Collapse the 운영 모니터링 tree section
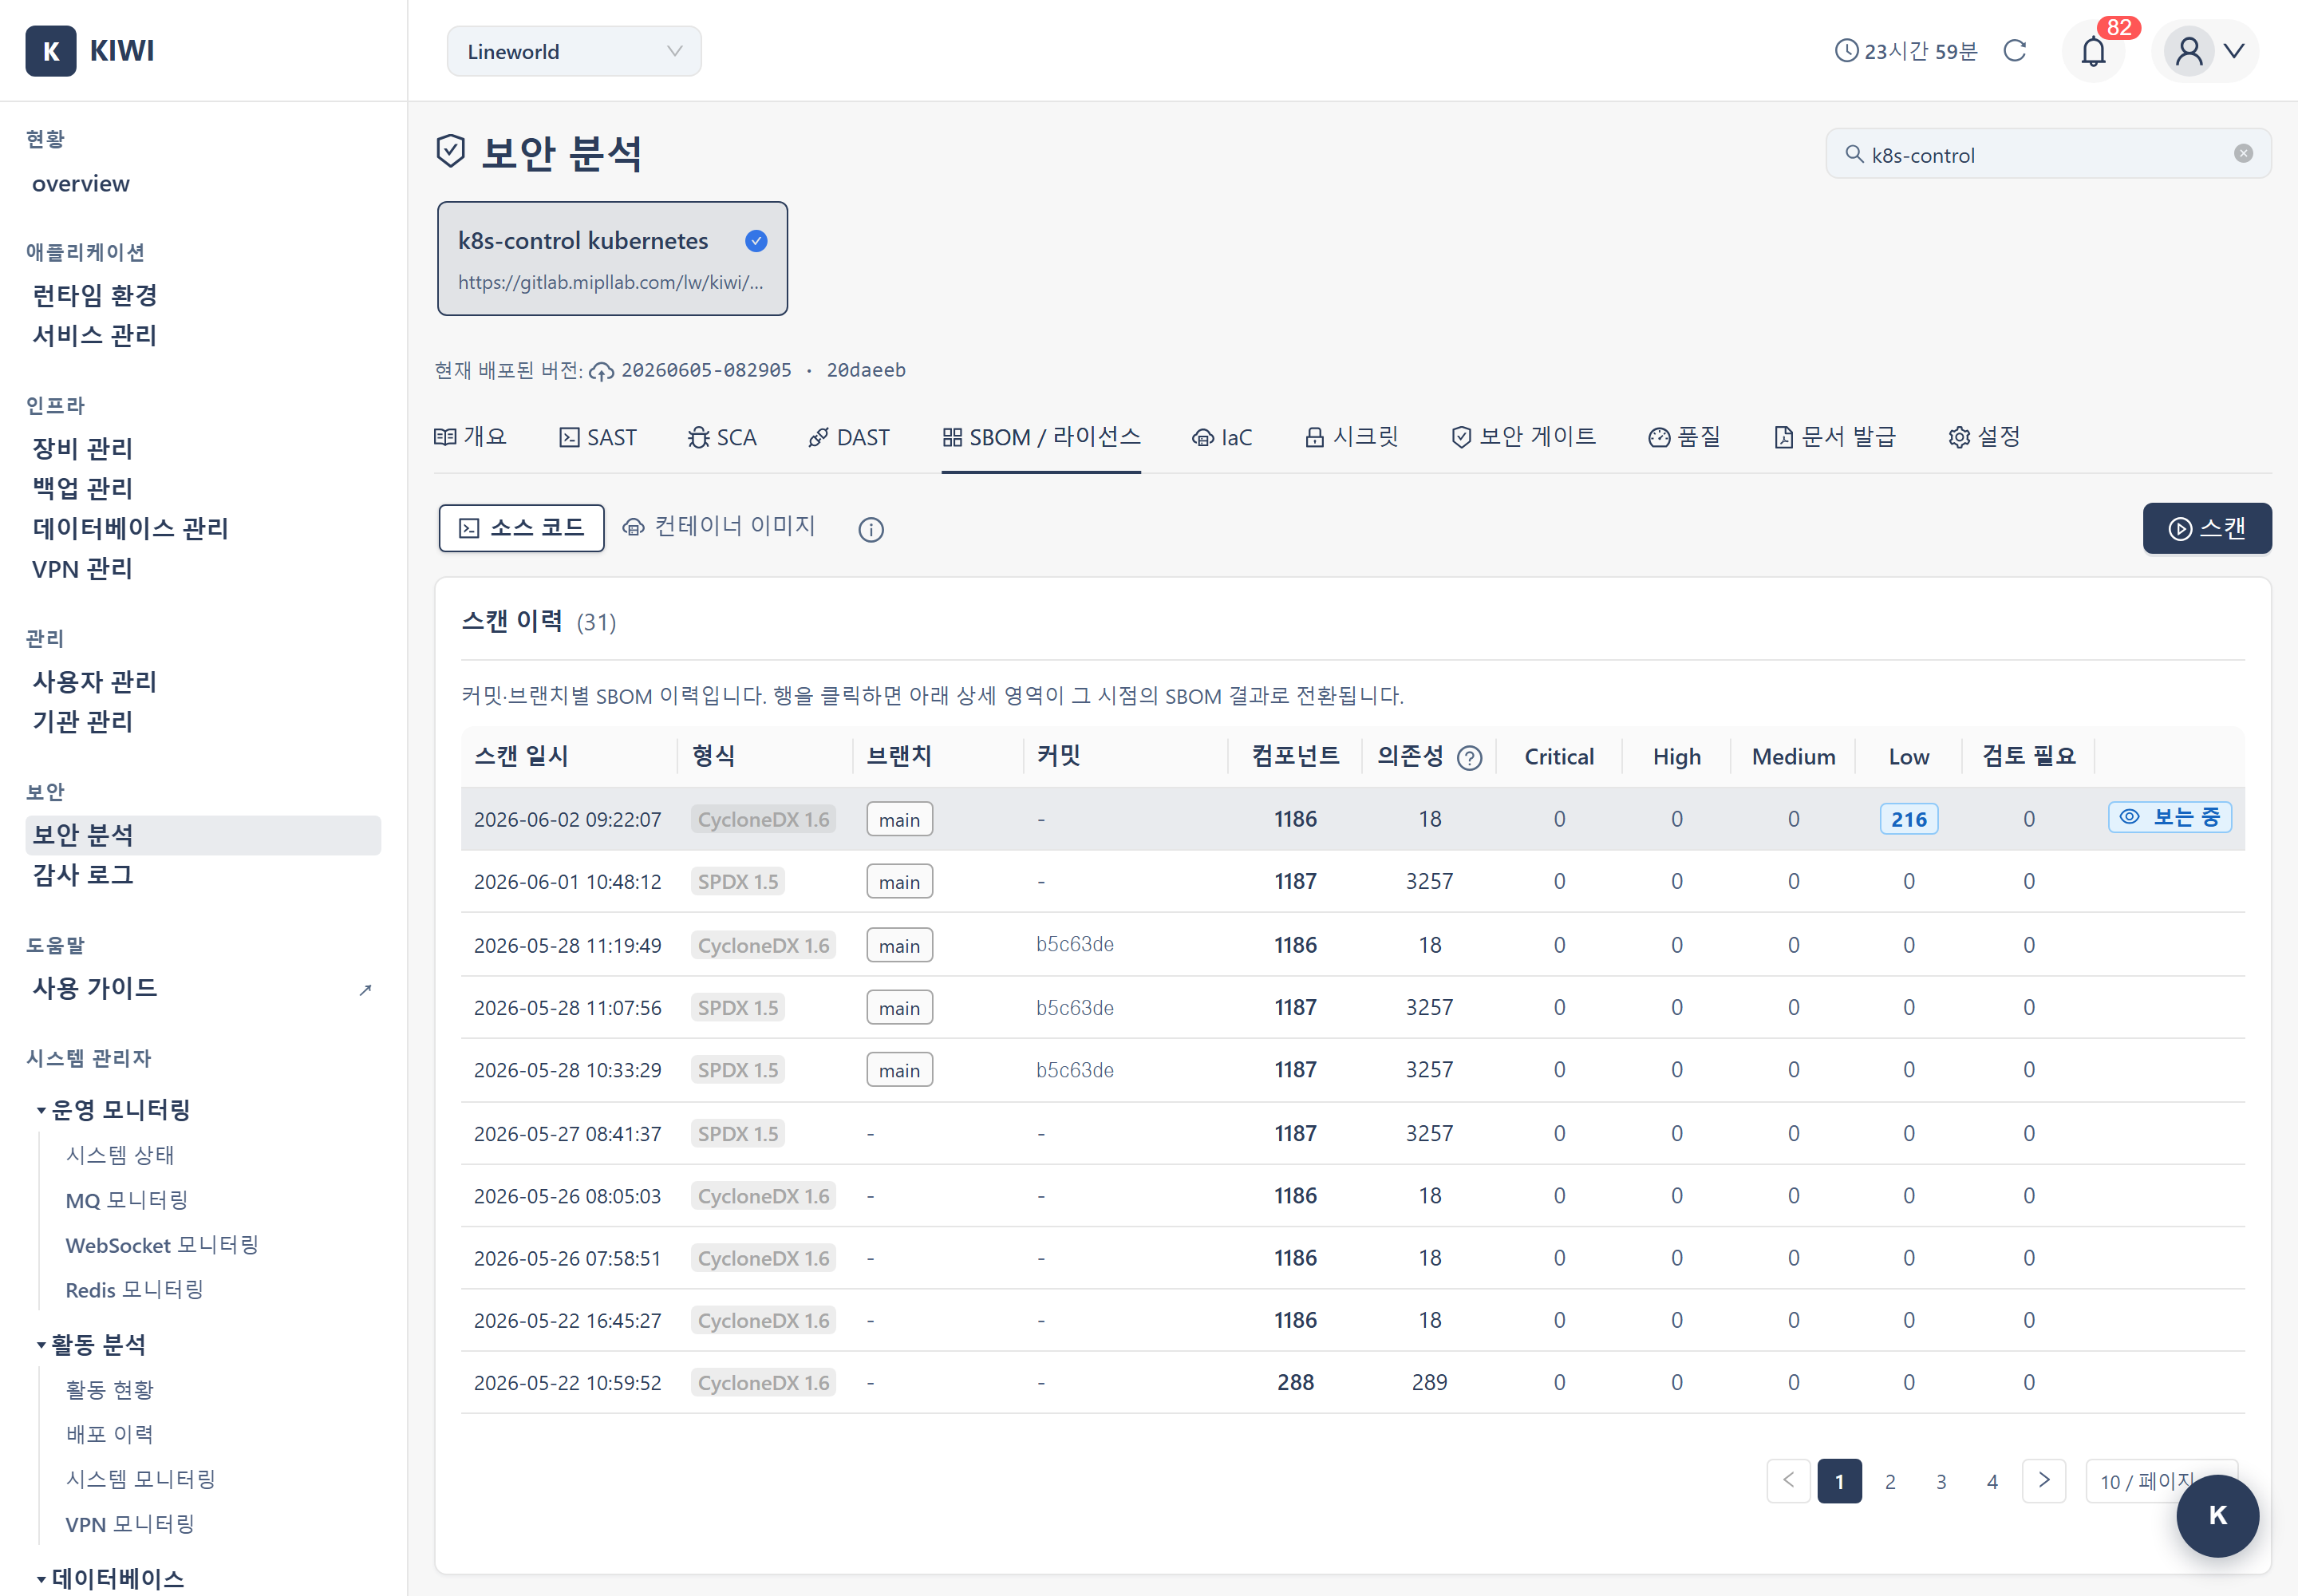2298x1596 pixels. [41, 1110]
